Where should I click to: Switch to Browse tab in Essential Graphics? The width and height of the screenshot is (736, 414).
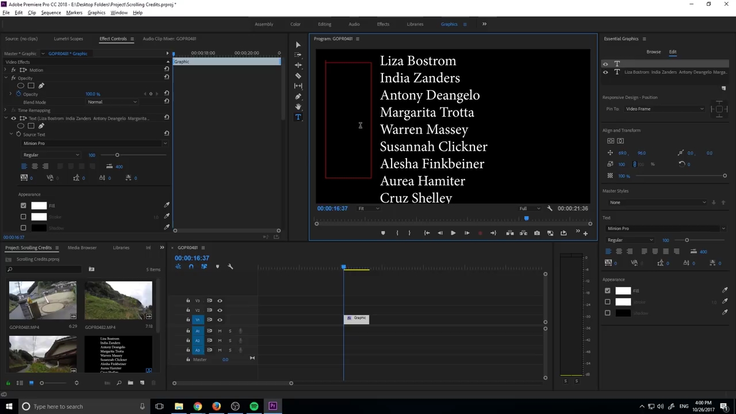tap(653, 52)
